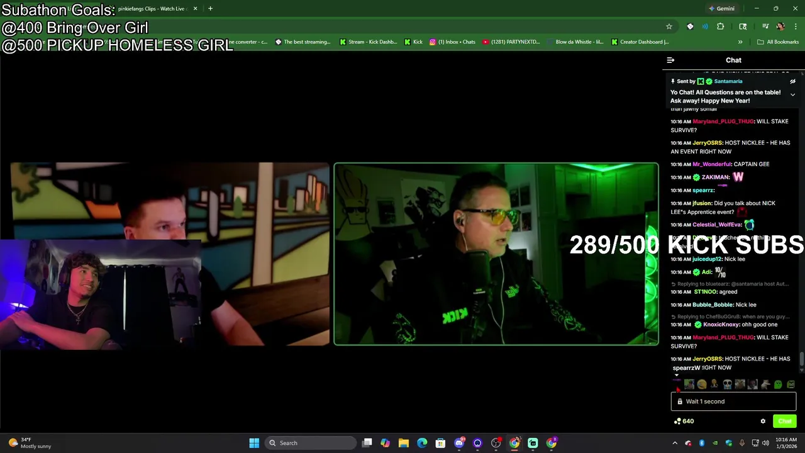This screenshot has height=453, width=805.
Task: Click the juicedup12 username
Action: tap(707, 259)
